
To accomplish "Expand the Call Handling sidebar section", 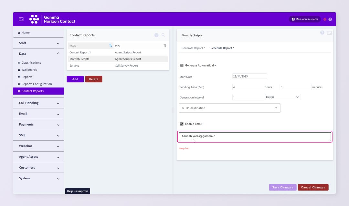I will coord(38,103).
